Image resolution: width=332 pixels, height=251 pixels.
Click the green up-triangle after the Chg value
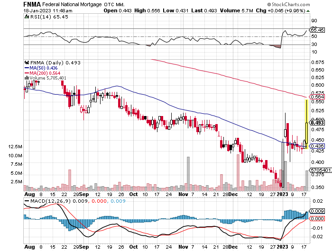308,11
